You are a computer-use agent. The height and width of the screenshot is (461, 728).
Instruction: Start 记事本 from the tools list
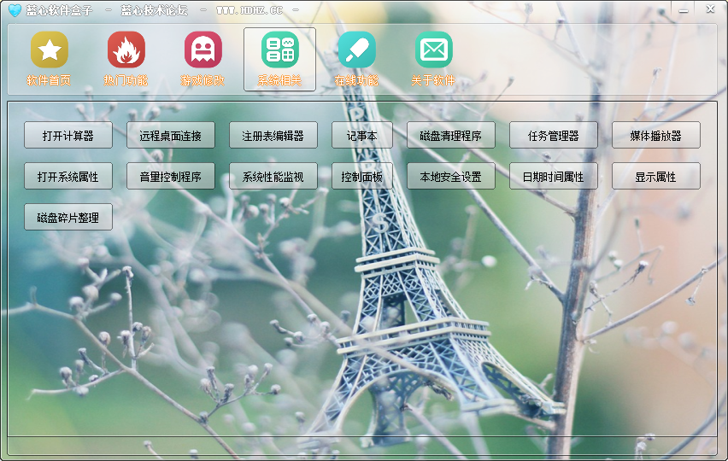click(361, 135)
